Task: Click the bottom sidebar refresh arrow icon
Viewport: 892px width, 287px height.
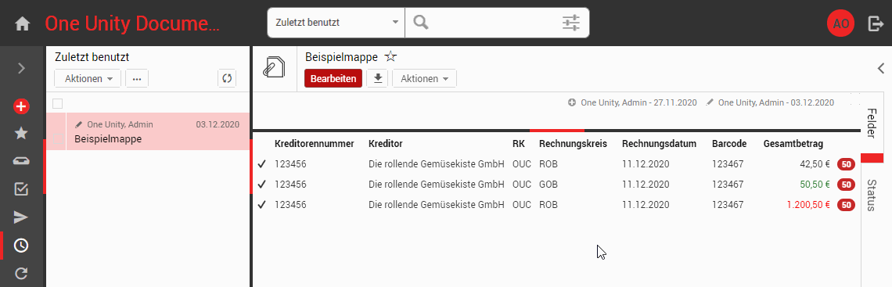Action: (21, 274)
